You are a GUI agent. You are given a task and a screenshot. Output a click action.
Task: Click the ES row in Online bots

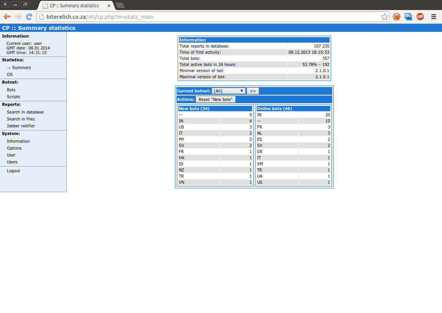293,140
